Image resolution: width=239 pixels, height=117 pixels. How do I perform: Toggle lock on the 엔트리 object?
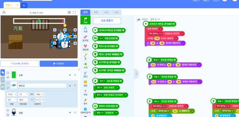tap(8, 88)
